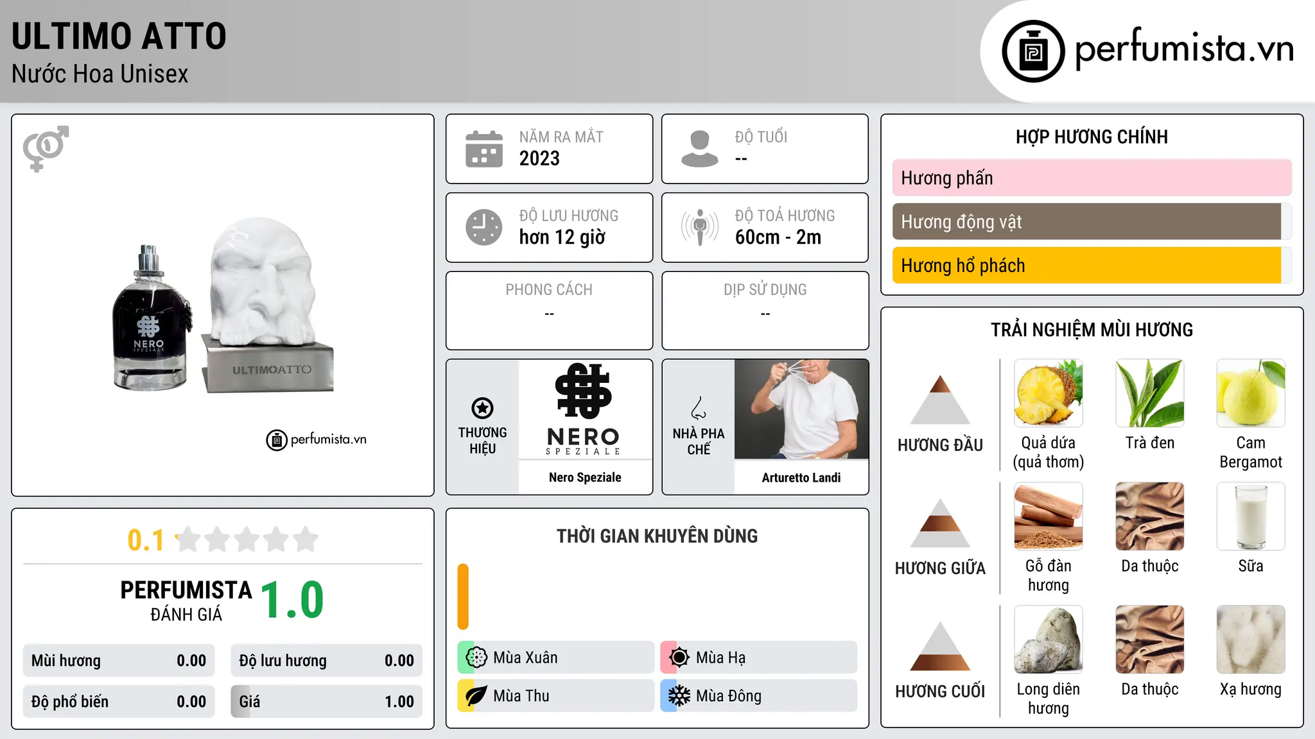Viewport: 1315px width, 739px height.
Task: Click the orange 0.1 user rating number
Action: [146, 540]
